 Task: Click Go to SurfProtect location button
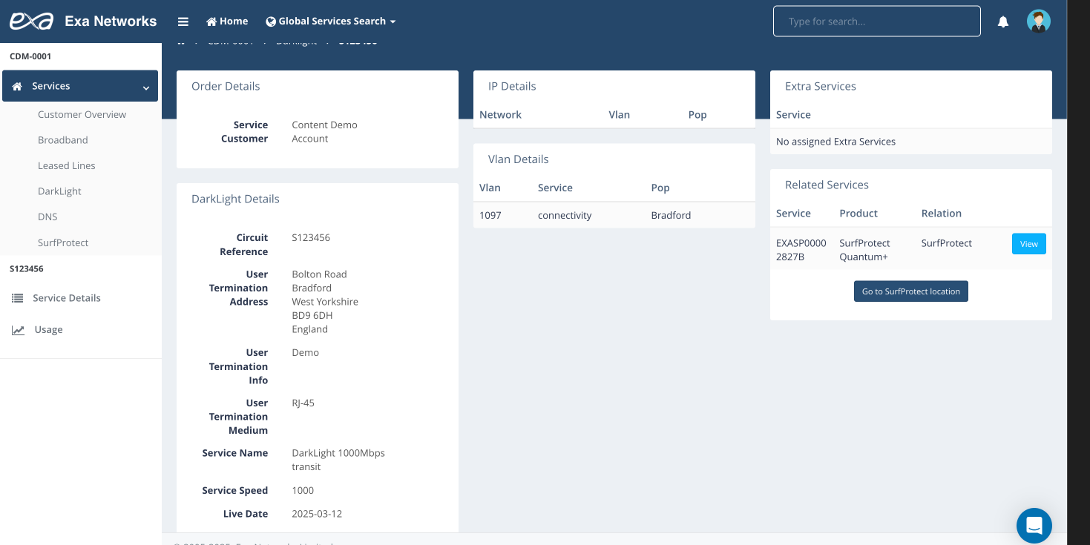(910, 291)
